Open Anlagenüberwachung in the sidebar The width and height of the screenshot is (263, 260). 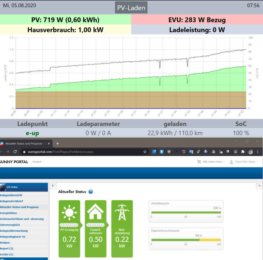14,231
